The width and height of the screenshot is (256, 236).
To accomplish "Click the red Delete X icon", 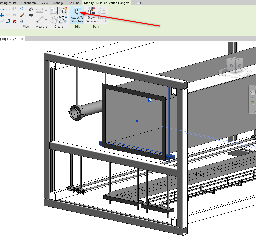I will click(14, 21).
